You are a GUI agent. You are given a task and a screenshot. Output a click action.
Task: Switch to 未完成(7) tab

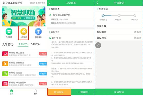pos(23,44)
